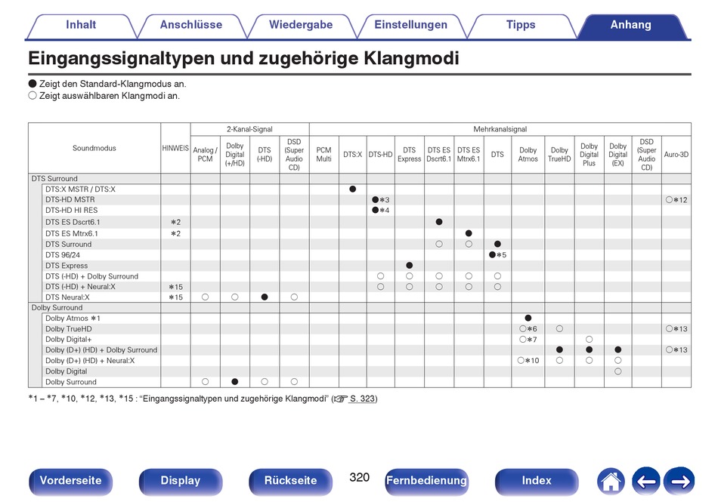Viewport: 718px width, 502px height.
Task: Select the Dolby TrueHD row label
Action: pyautogui.click(x=68, y=329)
